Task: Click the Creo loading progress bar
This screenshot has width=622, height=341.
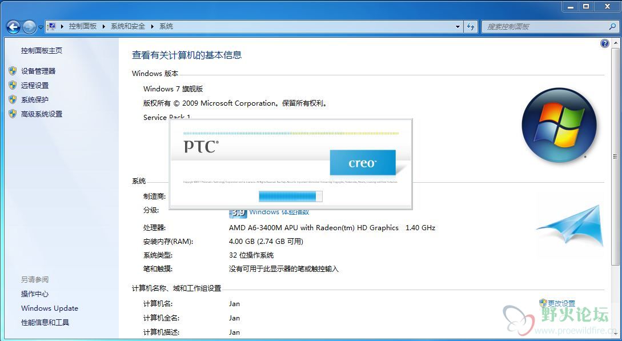Action: tap(290, 196)
